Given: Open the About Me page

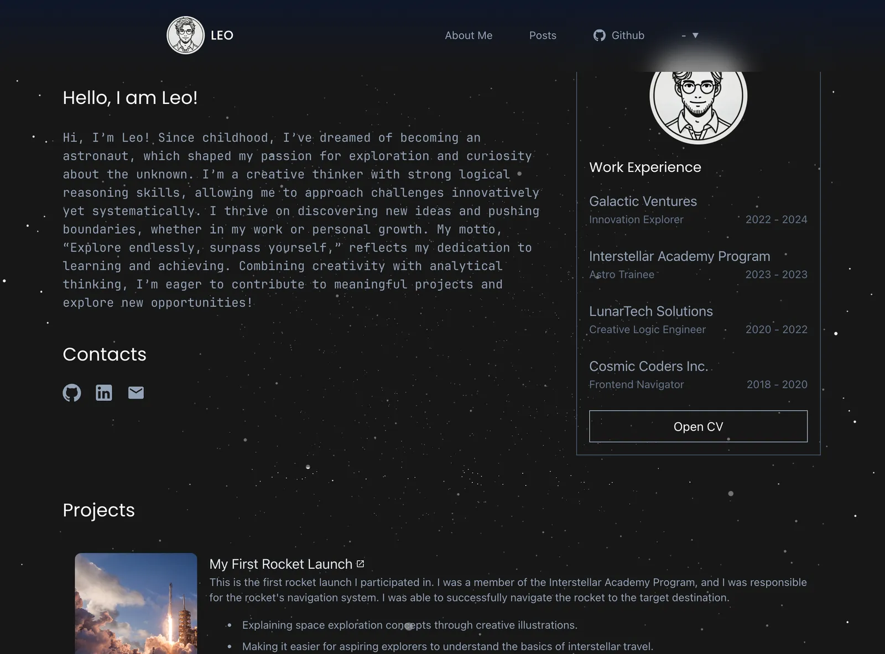Looking at the screenshot, I should (x=468, y=35).
